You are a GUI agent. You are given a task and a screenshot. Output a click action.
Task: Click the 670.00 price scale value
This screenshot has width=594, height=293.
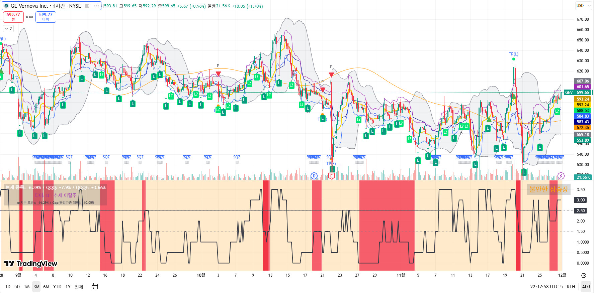coord(583,19)
